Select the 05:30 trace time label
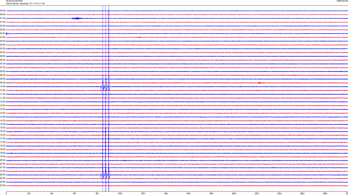Image resolution: width=348 pixels, height=195 pixels. pos(3,52)
